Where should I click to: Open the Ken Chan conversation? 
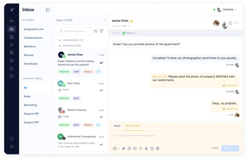click(x=81, y=90)
